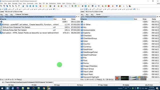The height and width of the screenshot is (90, 160).
Task: Select the Image Checkbox folder
Action: click(90, 66)
